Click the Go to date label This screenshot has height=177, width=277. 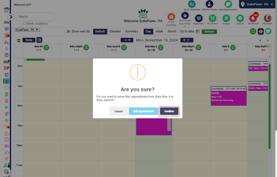(x=187, y=32)
